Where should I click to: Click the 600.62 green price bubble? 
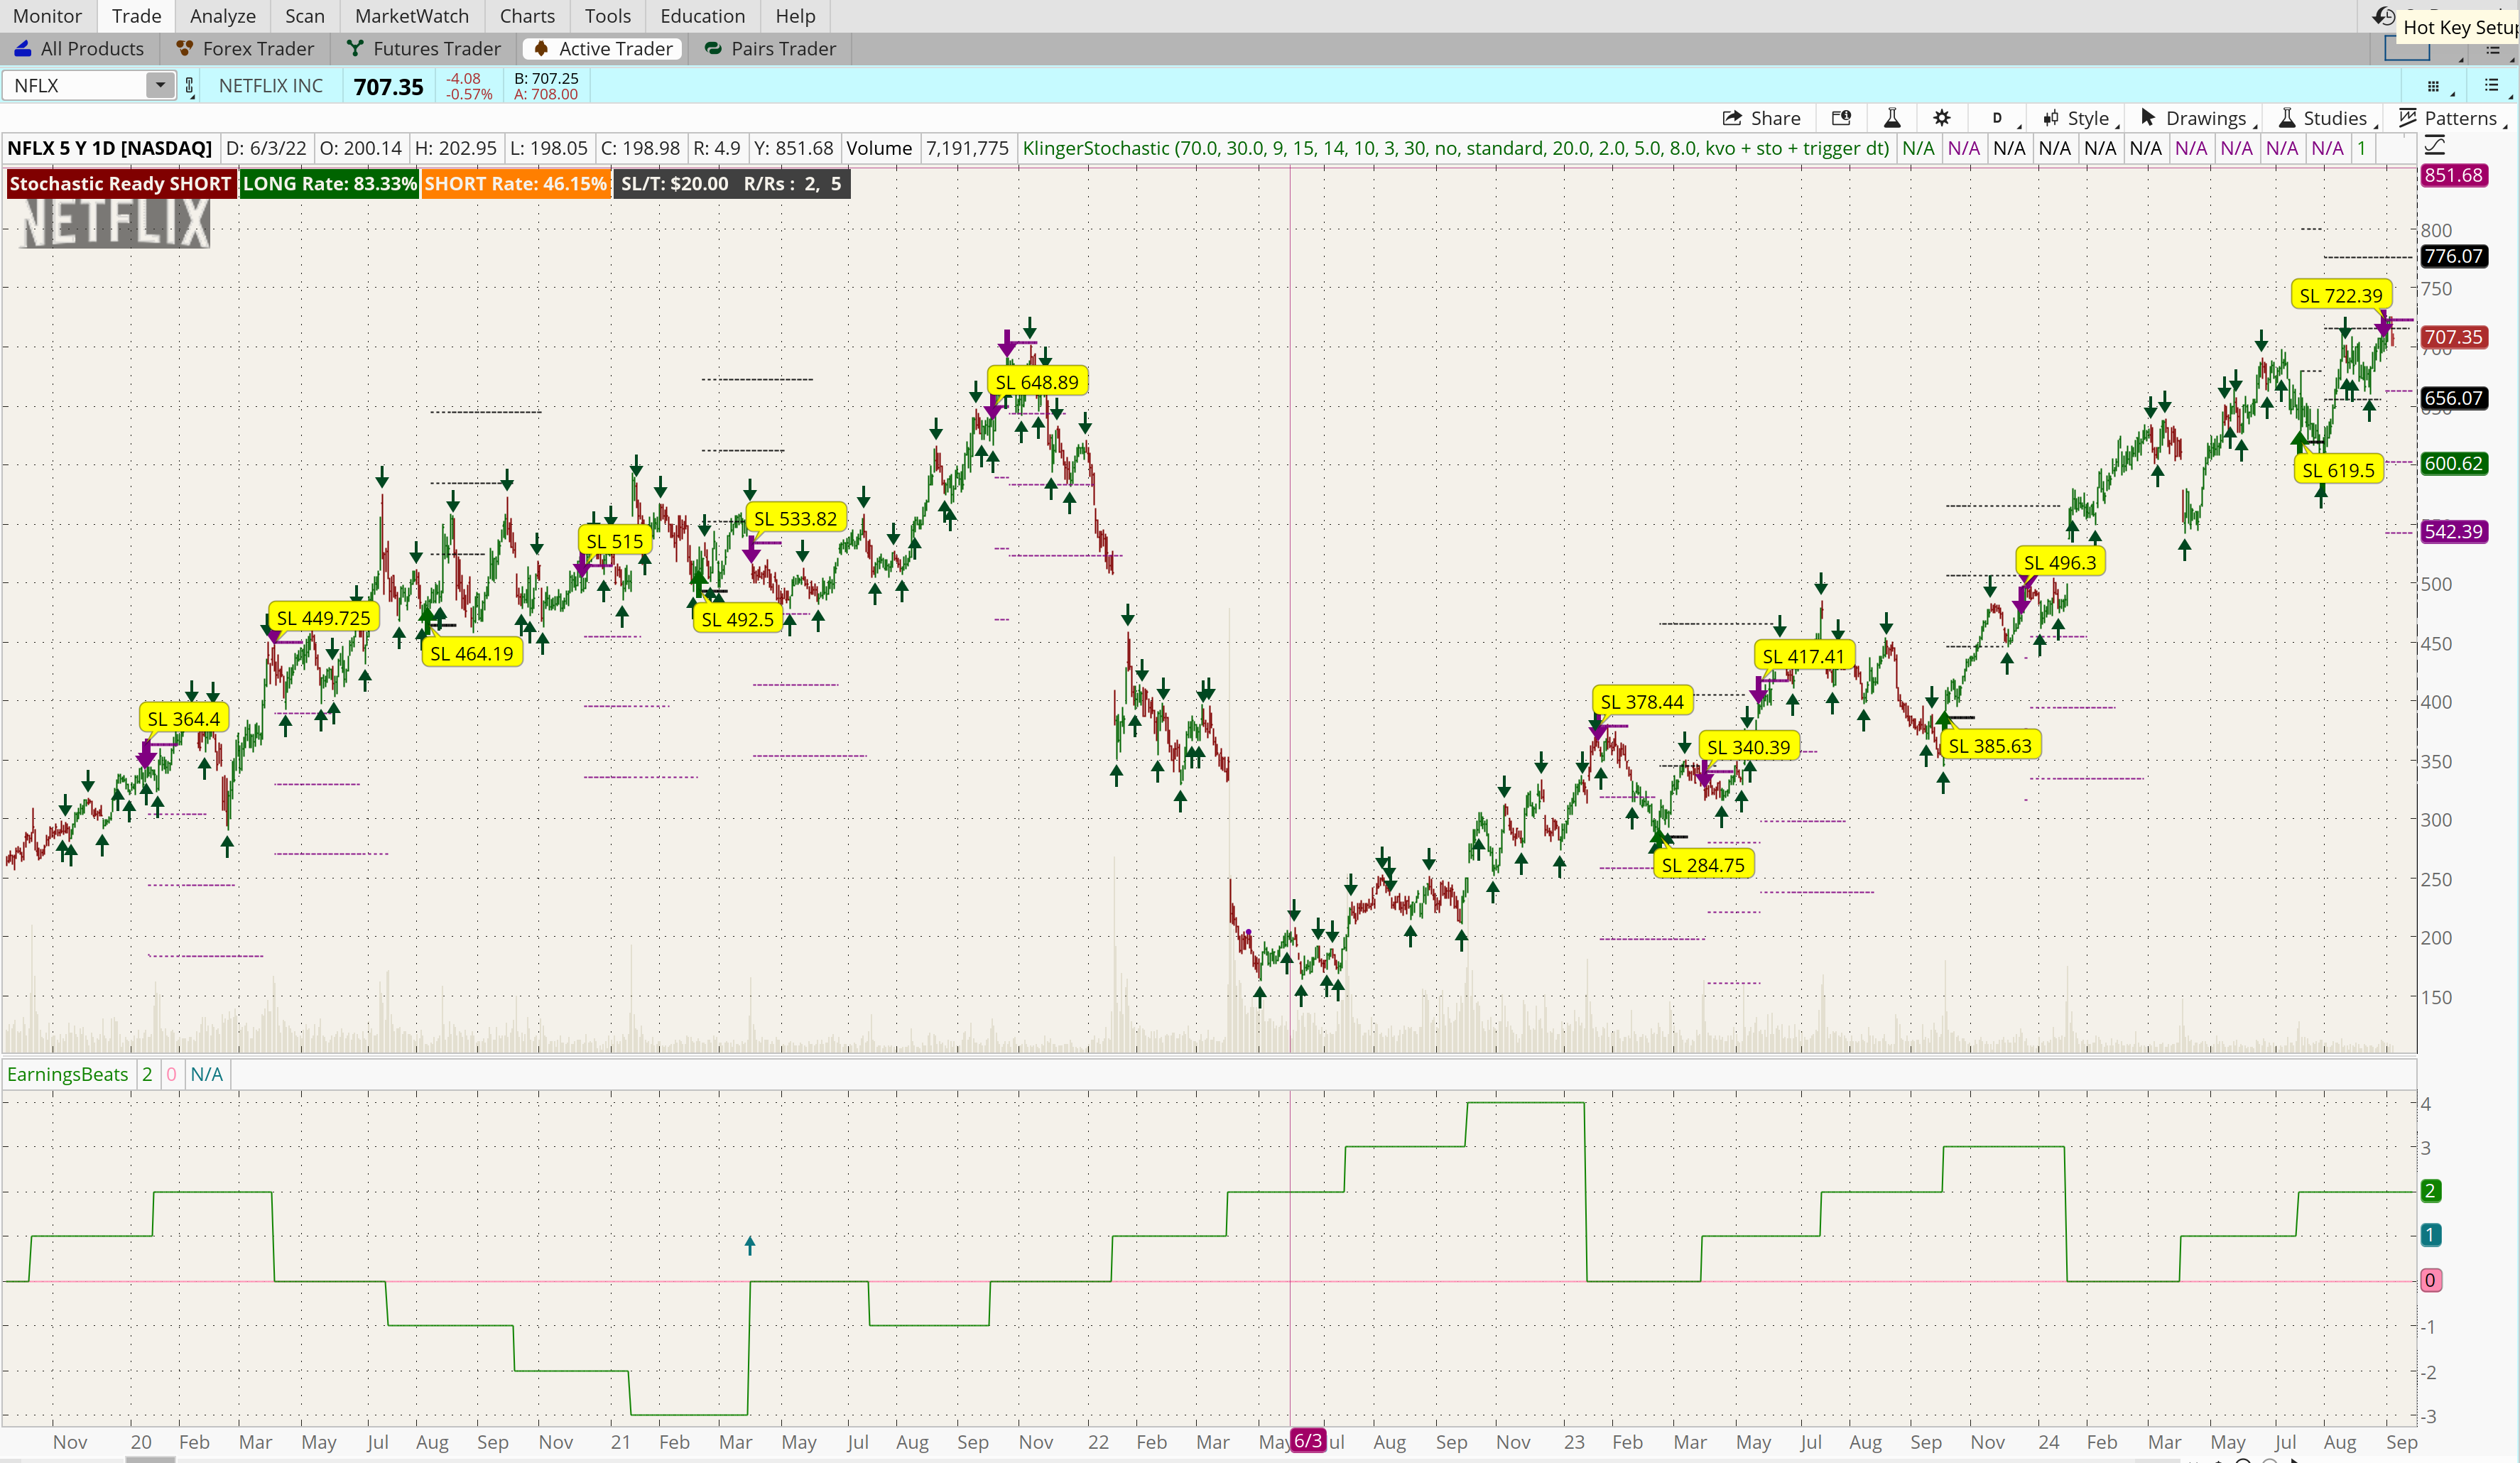point(2453,463)
